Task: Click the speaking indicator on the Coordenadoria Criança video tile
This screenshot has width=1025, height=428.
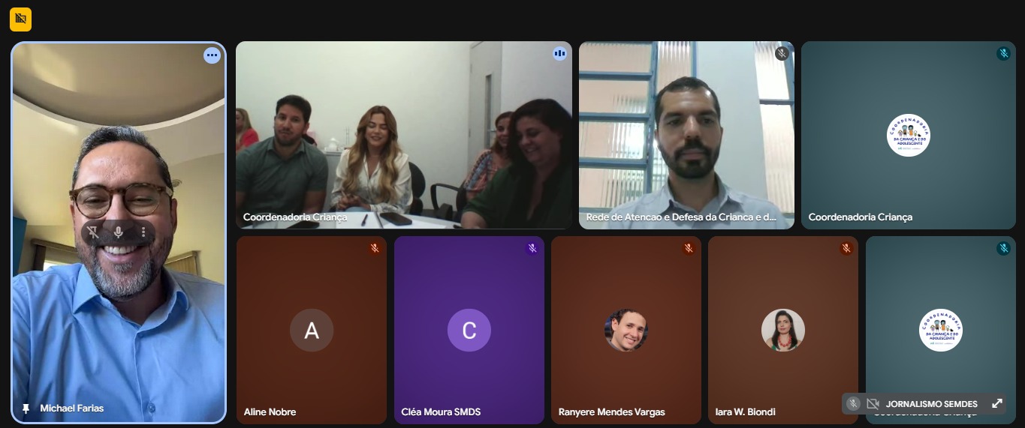Action: (x=559, y=53)
